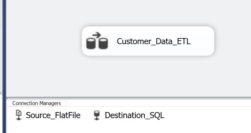Click the Data Flow task cylinders icon

click(97, 41)
